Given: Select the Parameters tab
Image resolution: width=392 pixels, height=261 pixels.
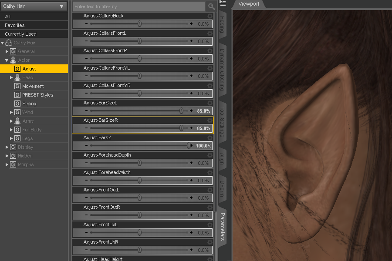Looking at the screenshot, I should tap(222, 227).
